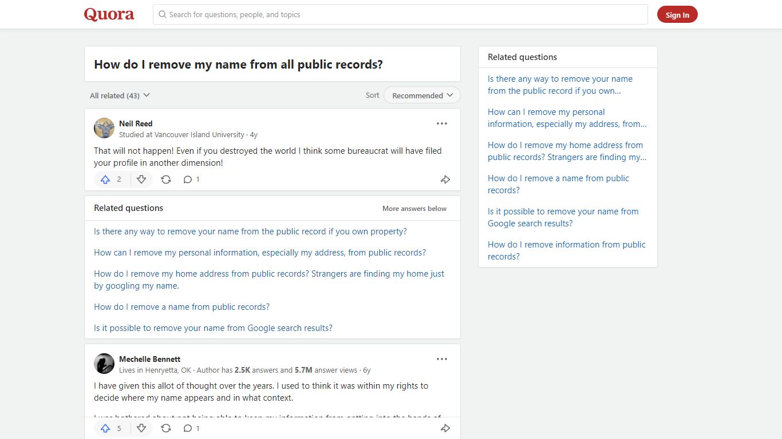This screenshot has height=439, width=782.
Task: Expand the All related (43) filter
Action: pos(120,95)
